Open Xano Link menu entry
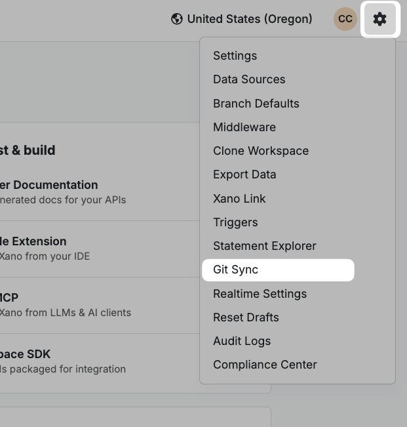 coord(239,199)
